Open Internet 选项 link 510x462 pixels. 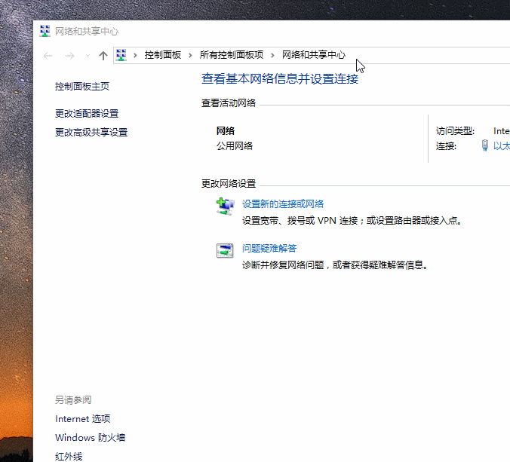pyautogui.click(x=83, y=419)
